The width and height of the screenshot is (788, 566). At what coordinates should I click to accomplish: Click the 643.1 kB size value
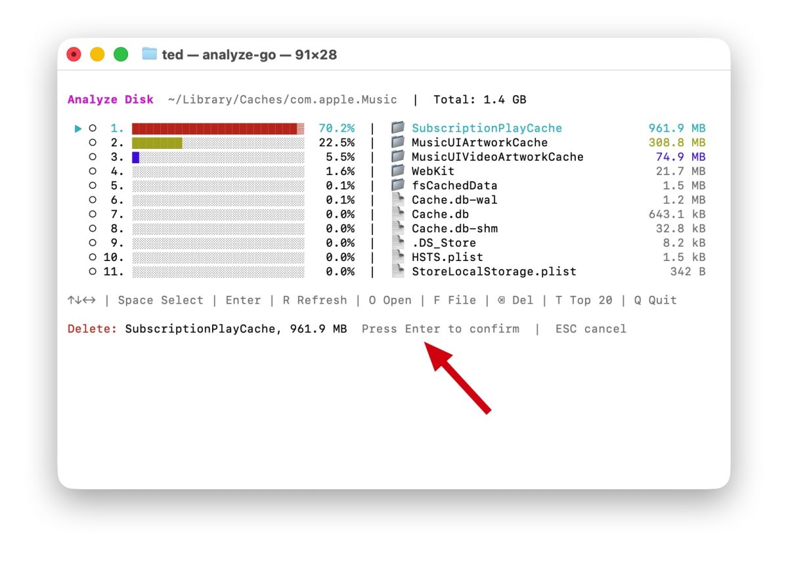677,214
